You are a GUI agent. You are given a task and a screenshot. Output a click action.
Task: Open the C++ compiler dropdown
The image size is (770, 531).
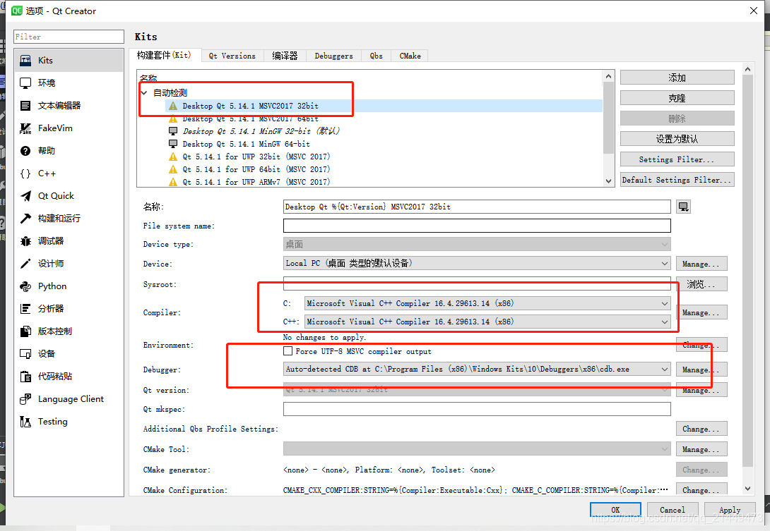tap(487, 322)
